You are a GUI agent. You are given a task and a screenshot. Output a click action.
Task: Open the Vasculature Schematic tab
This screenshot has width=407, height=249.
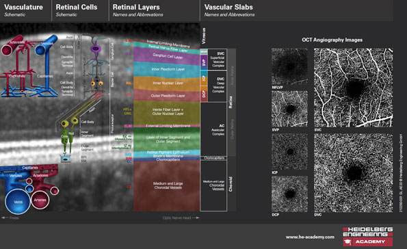[25, 10]
